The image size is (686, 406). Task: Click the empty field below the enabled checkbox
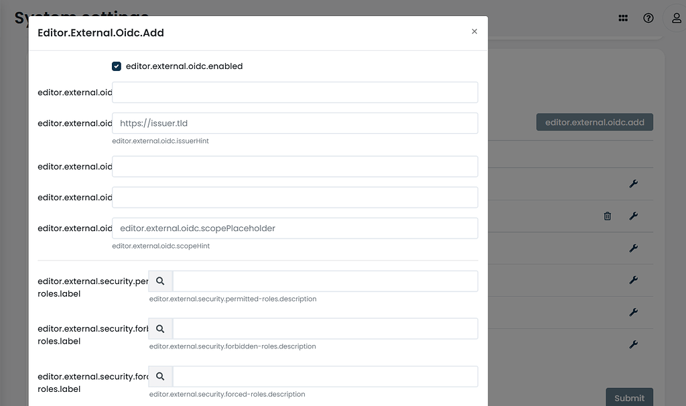click(295, 92)
